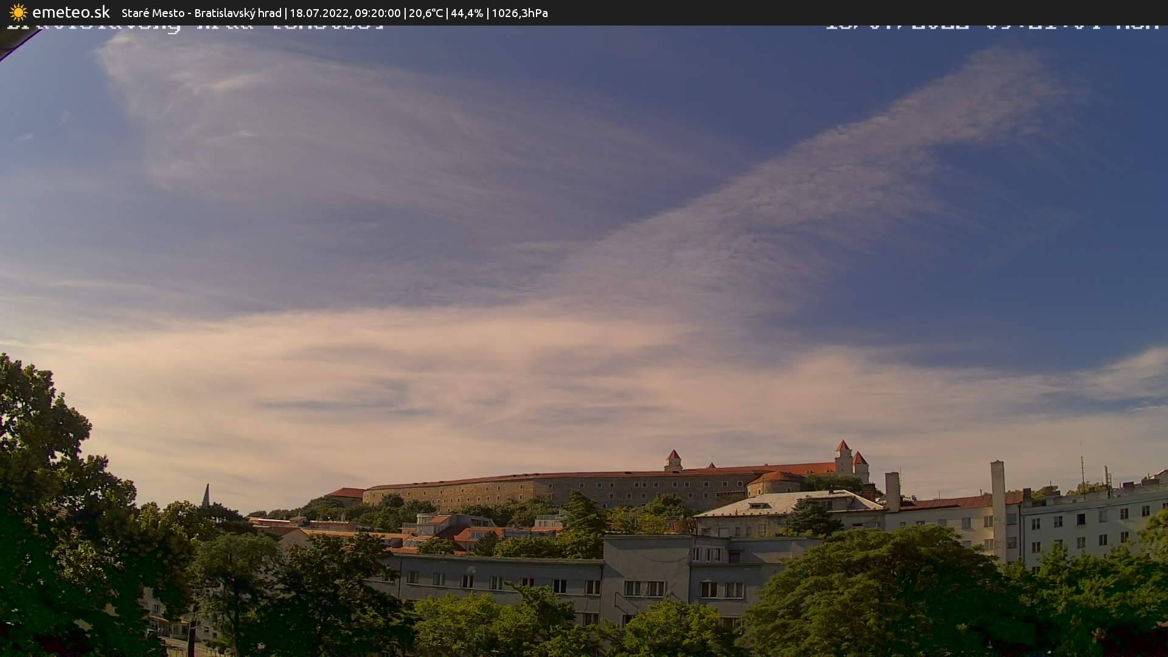Viewport: 1168px width, 657px height.
Task: Click the humidity value 44,4%
Action: pos(467,12)
